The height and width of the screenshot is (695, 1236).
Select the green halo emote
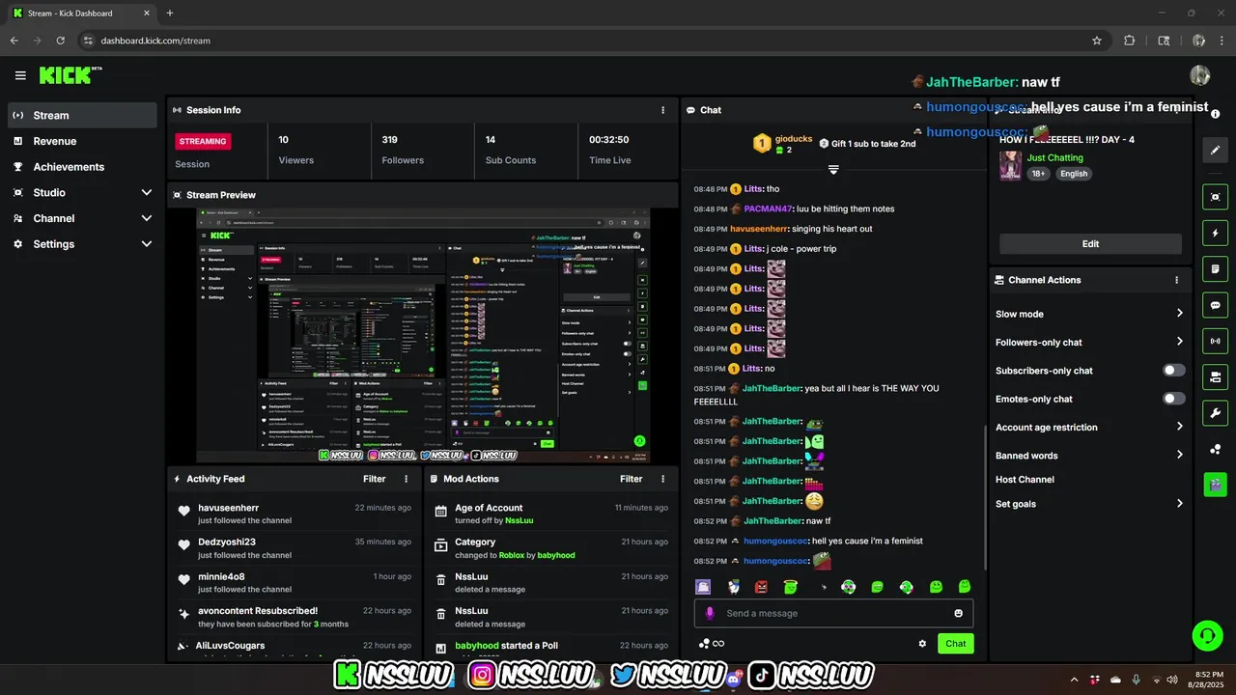tap(790, 587)
